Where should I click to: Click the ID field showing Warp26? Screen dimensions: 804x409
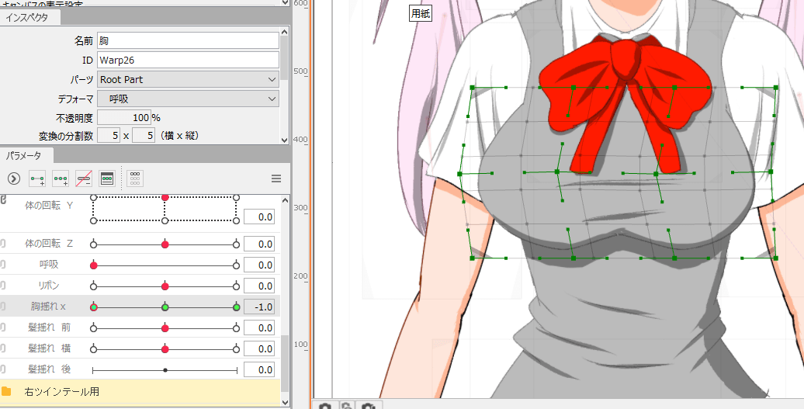[x=187, y=60]
